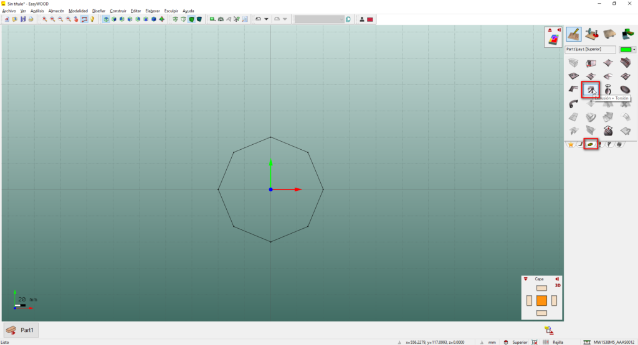
Task: Select the drawing pencil mode icon
Action: click(x=574, y=34)
